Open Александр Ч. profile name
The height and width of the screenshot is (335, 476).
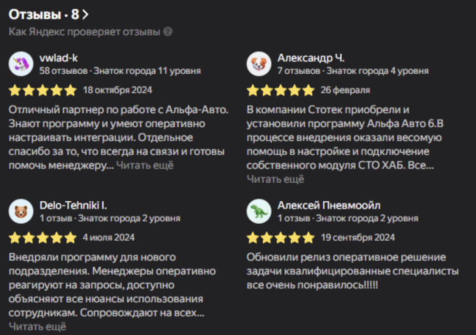311,58
